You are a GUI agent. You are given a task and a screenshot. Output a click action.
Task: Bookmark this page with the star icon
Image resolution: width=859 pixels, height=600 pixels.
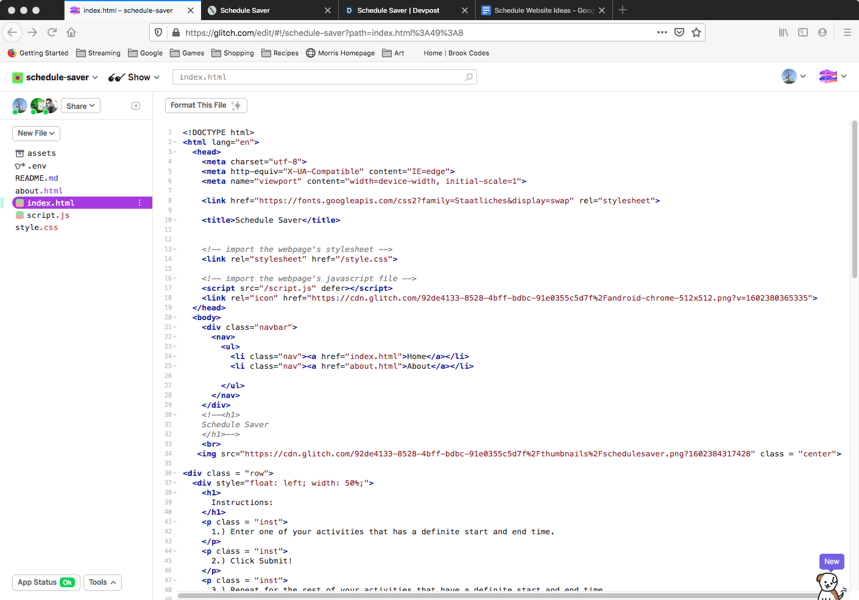click(696, 32)
